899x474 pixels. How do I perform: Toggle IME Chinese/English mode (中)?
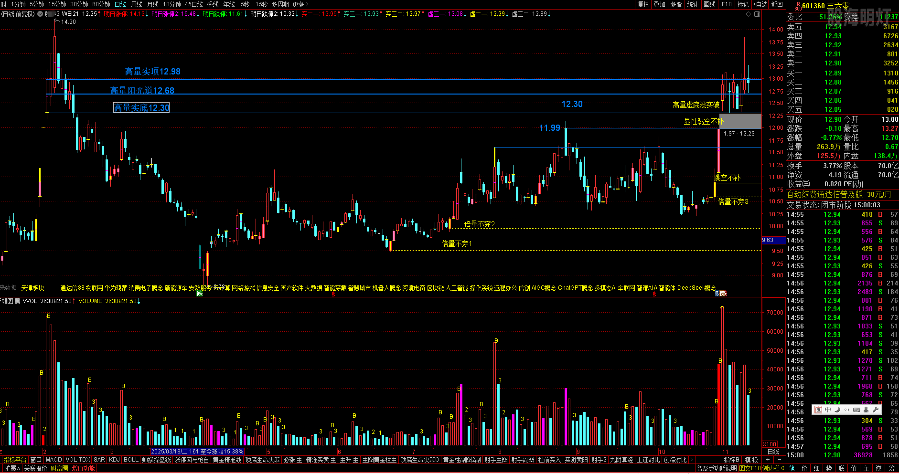828,410
